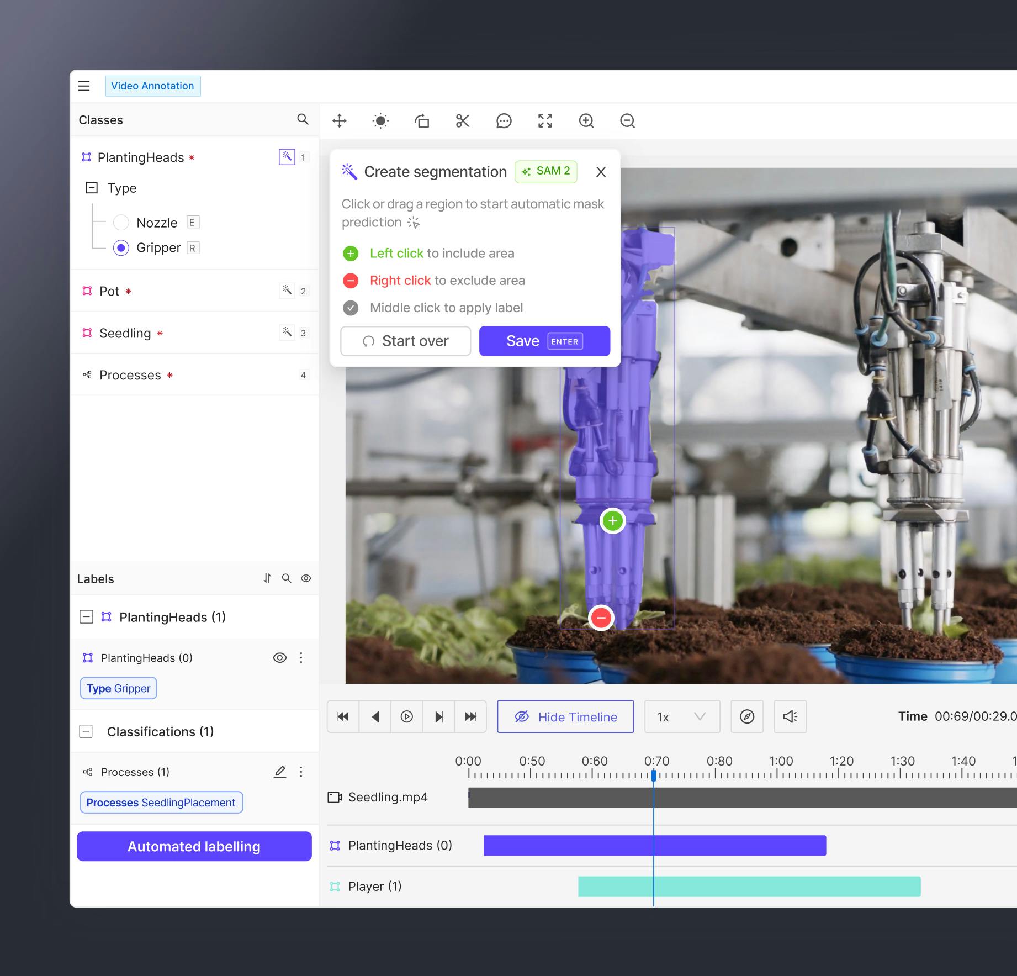Click Hide Timeline button
The height and width of the screenshot is (976, 1017).
[x=565, y=716]
